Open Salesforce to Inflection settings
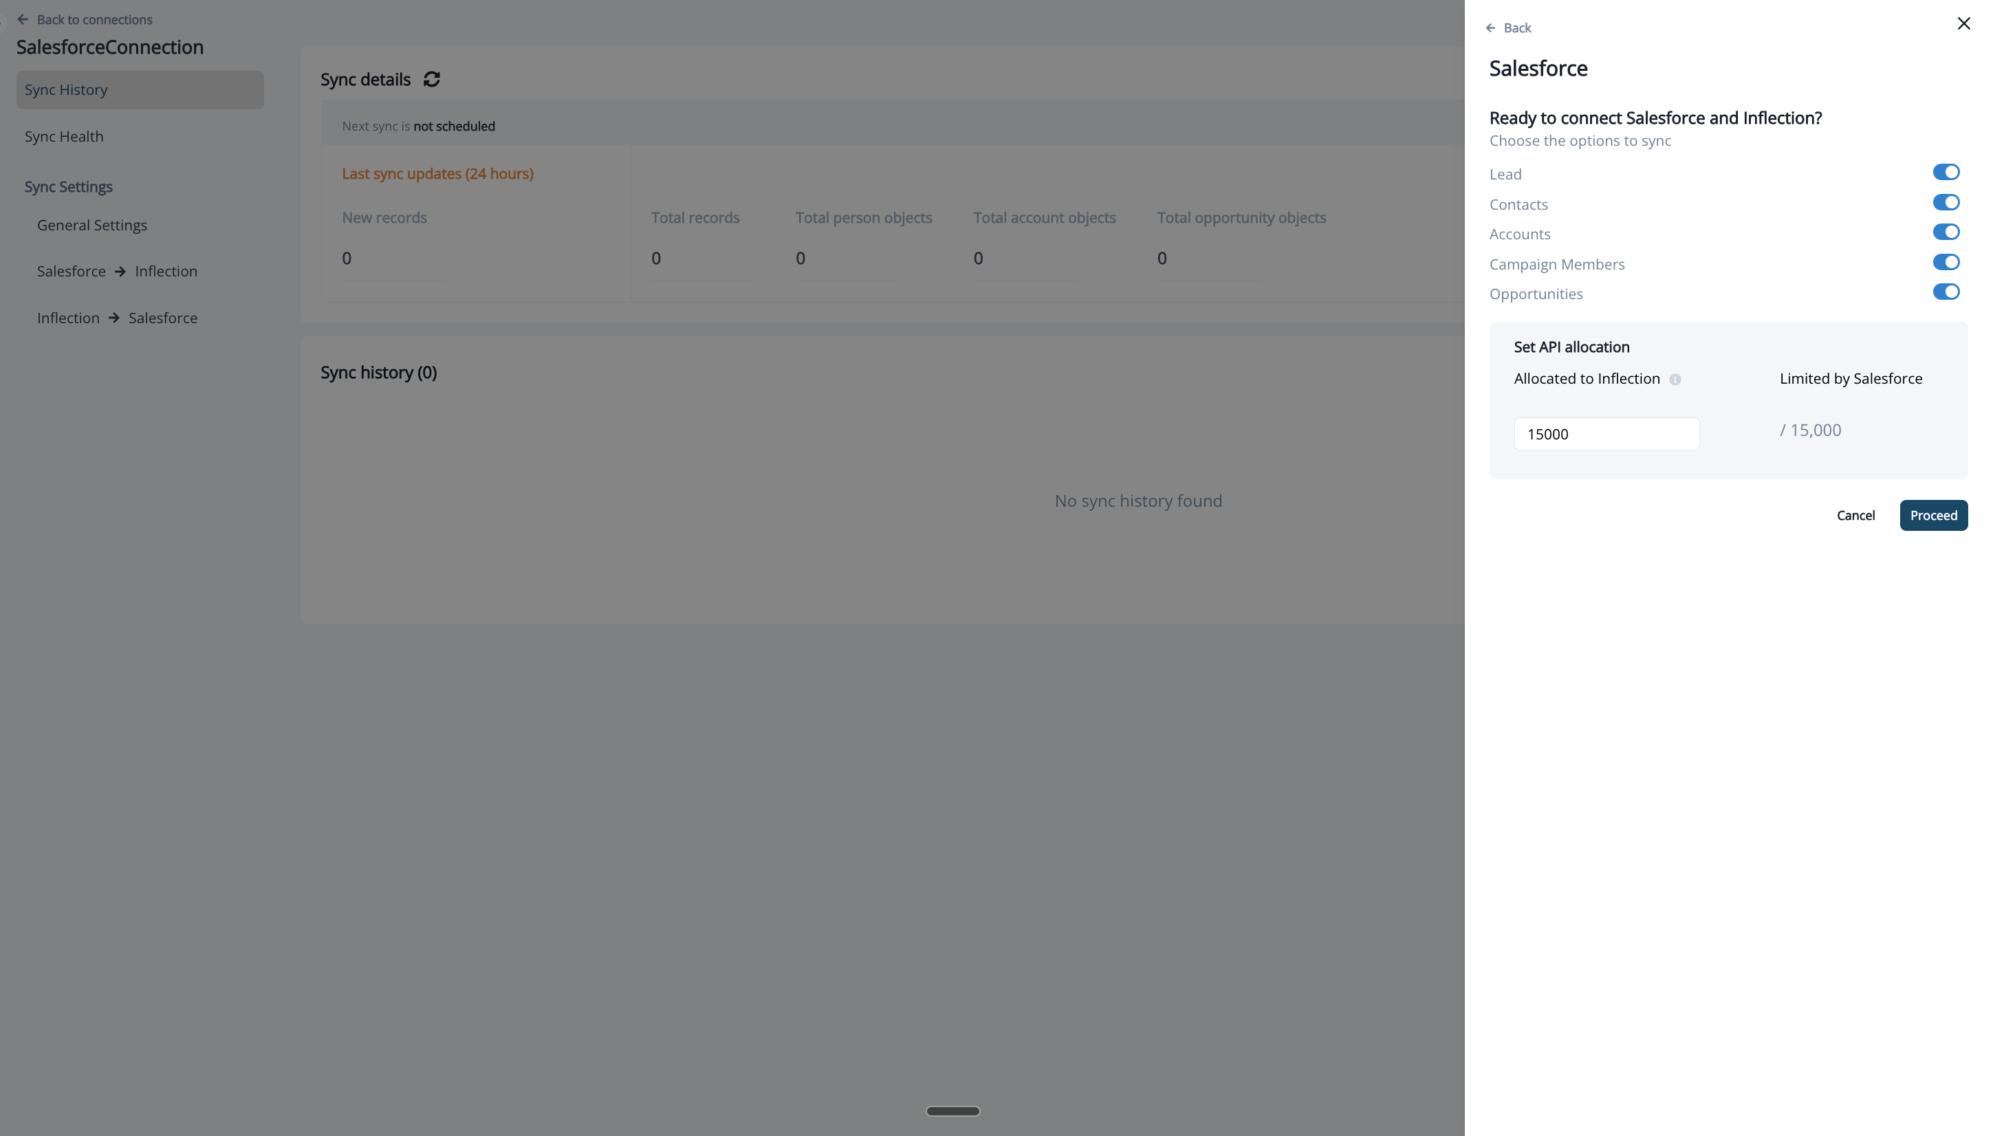Viewport: 1993px width, 1136px height. (x=117, y=271)
